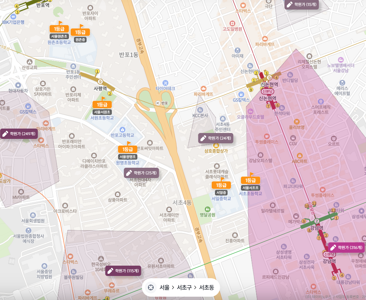Open the 서초구 breadcrumb selector
This screenshot has height=300, width=366.
click(x=184, y=287)
